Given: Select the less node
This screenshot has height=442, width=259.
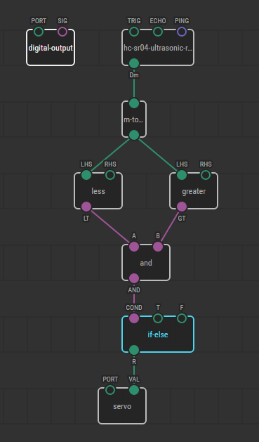Looking at the screenshot, I should coord(98,191).
